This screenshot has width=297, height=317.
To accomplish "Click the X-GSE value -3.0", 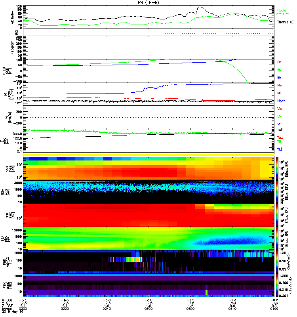I will pos(148,300).
